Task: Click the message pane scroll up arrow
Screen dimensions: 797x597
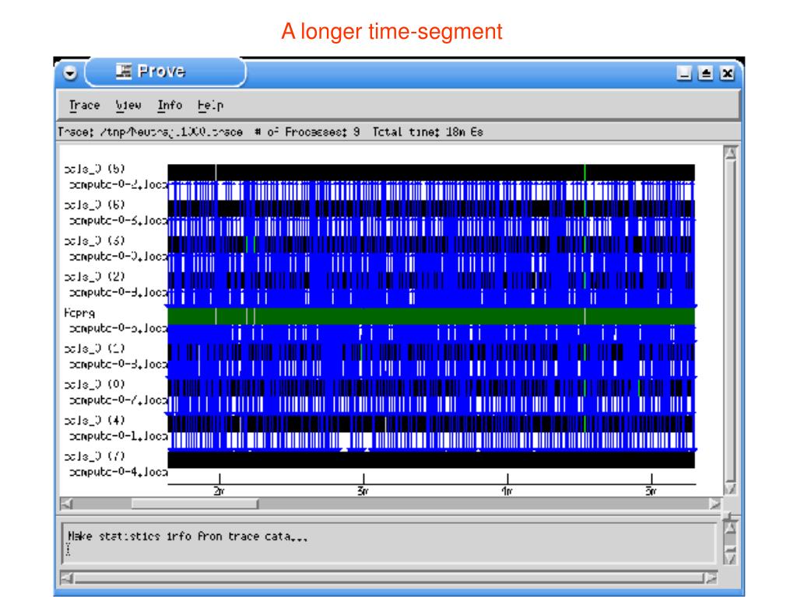Action: coord(730,528)
